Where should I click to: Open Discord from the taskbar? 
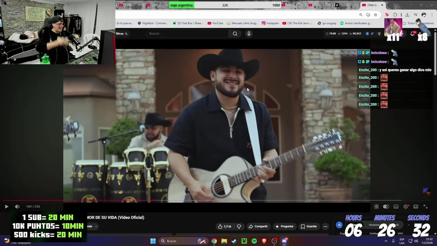(284, 241)
